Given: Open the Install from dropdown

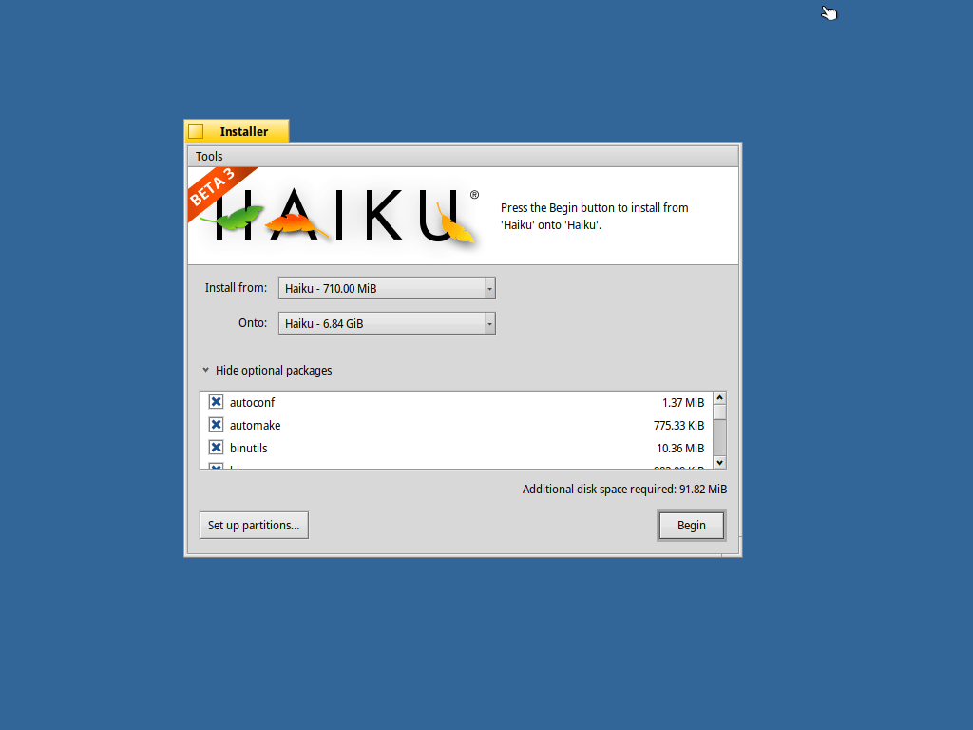Looking at the screenshot, I should pyautogui.click(x=387, y=288).
